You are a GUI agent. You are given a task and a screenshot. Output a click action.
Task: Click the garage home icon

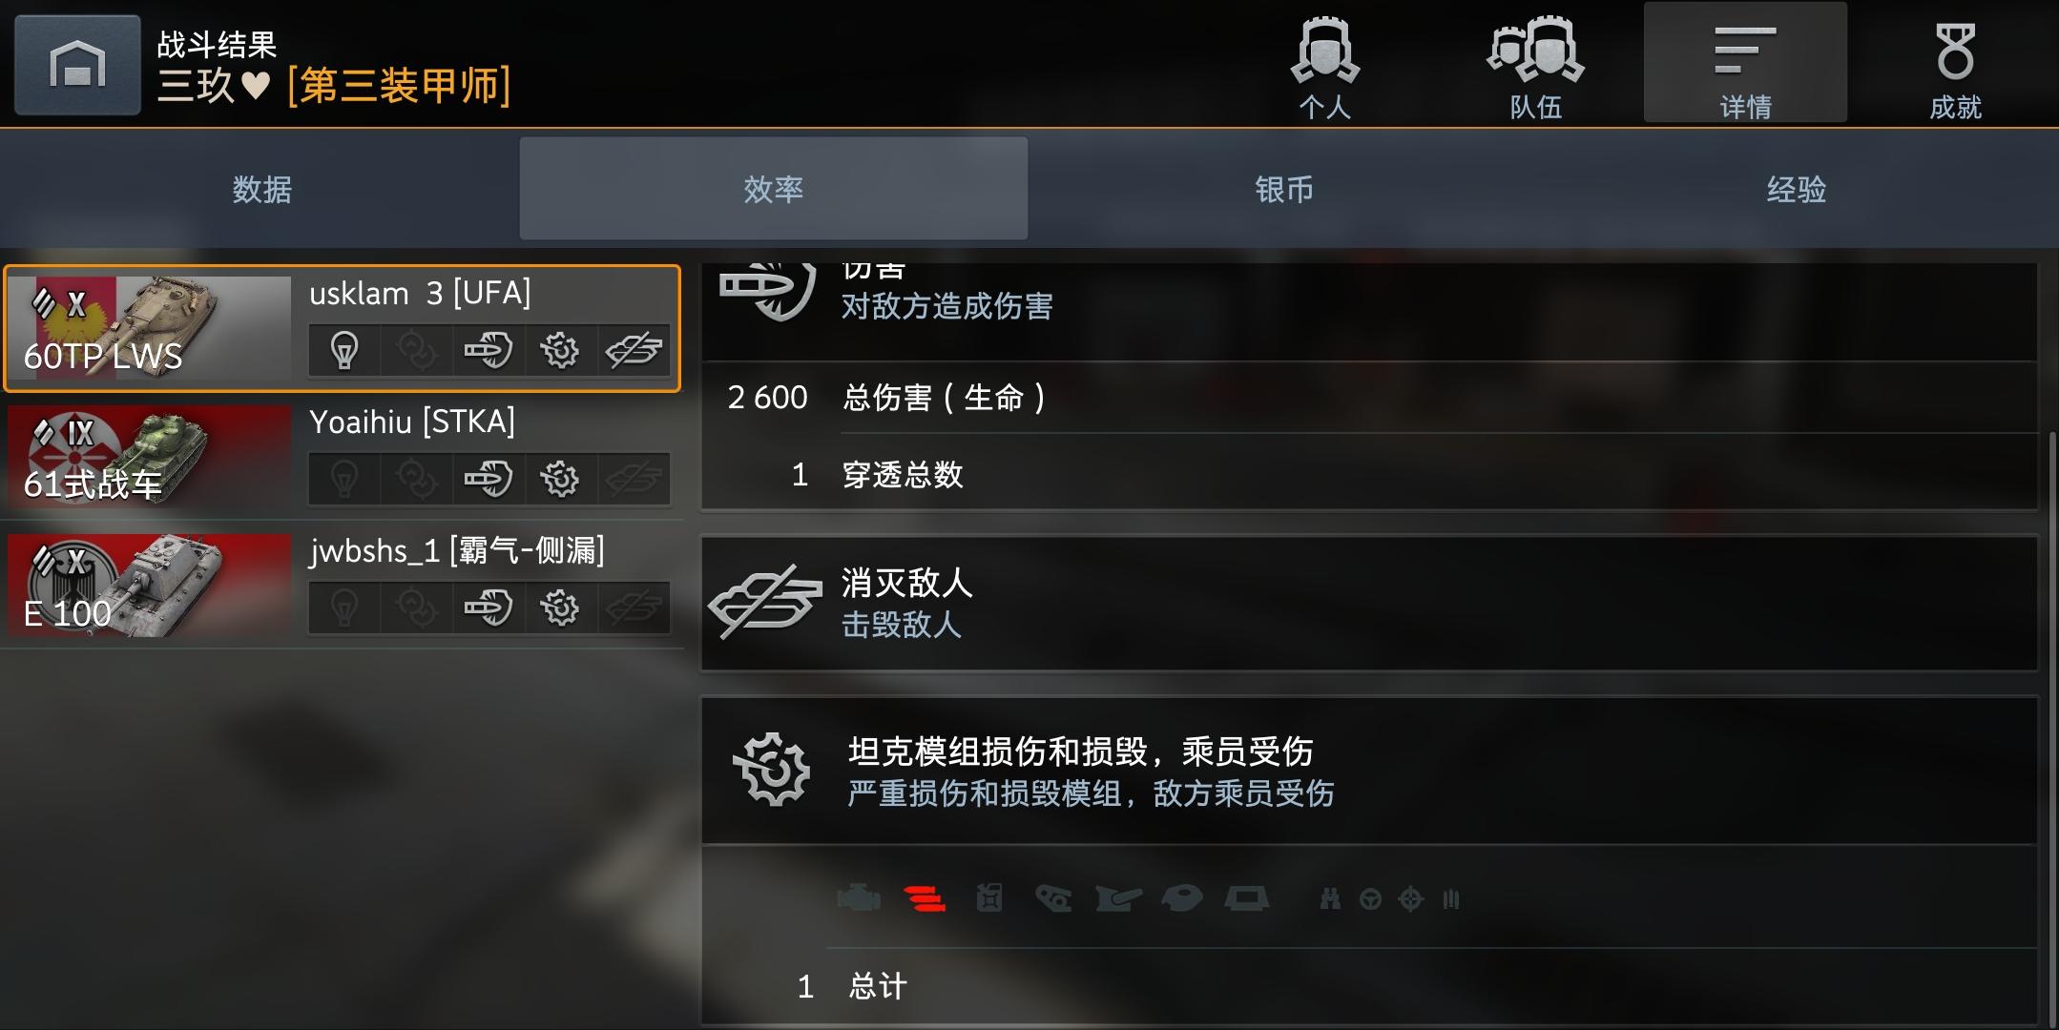tap(77, 65)
